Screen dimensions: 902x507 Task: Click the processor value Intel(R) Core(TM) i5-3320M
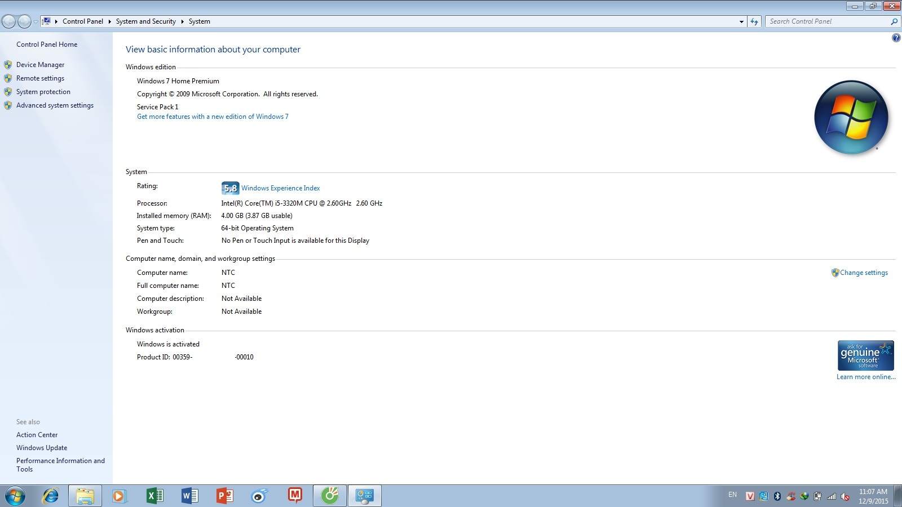tap(302, 203)
